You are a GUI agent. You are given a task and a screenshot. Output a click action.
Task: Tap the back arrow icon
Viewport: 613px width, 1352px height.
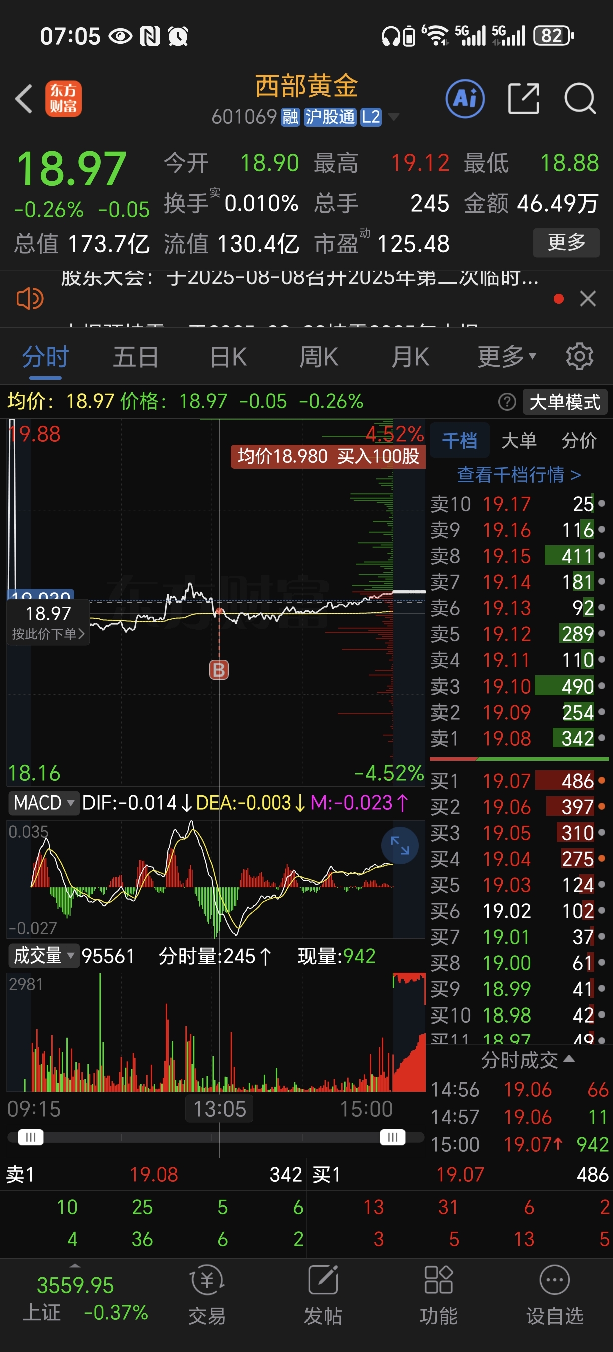(x=24, y=99)
